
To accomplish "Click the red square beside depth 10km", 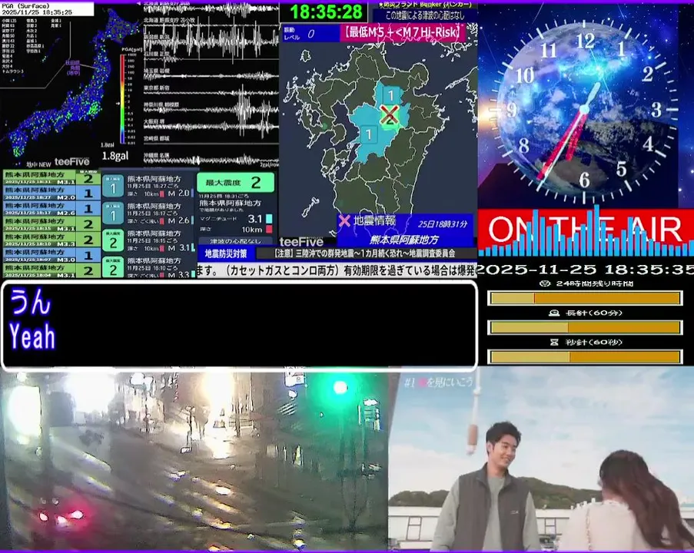I will [269, 229].
